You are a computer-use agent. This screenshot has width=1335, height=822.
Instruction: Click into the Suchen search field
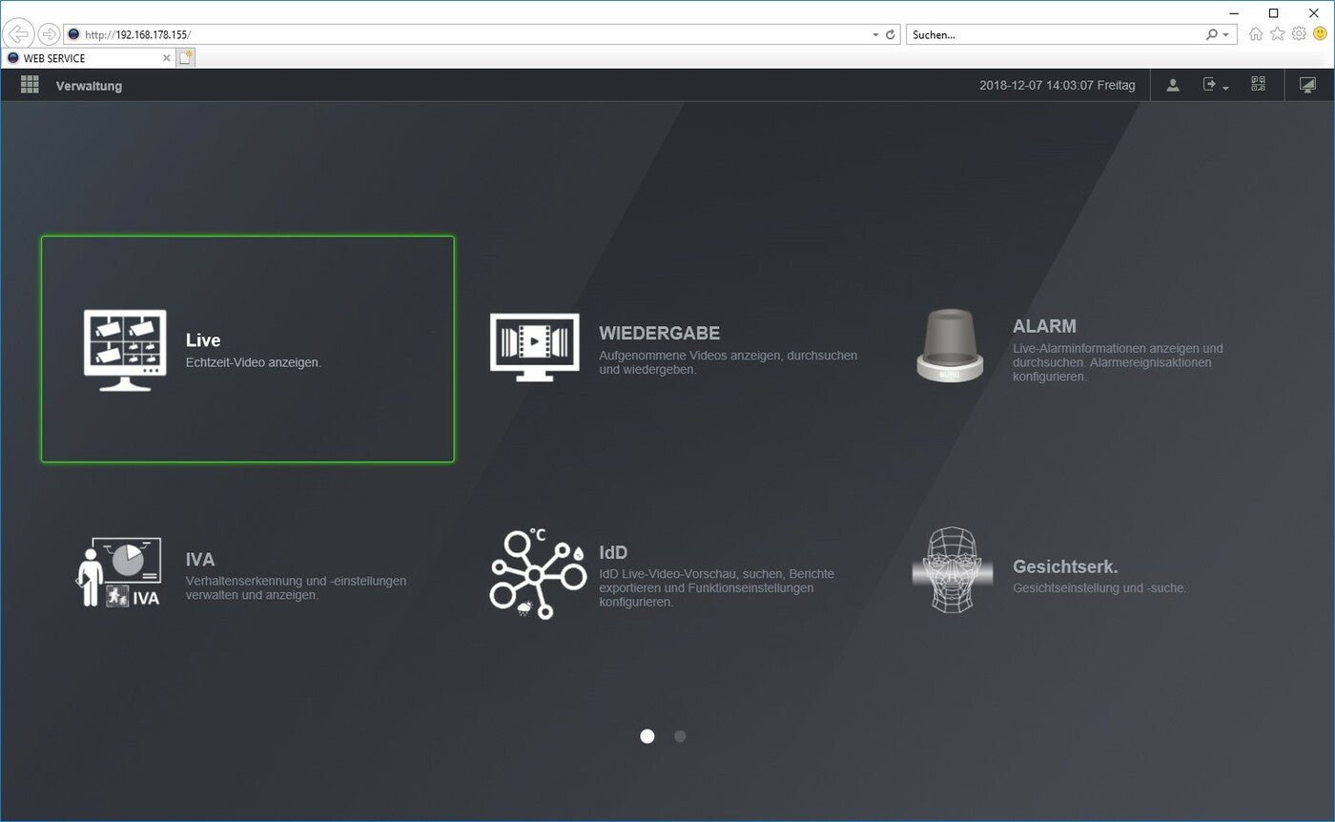tap(1054, 34)
